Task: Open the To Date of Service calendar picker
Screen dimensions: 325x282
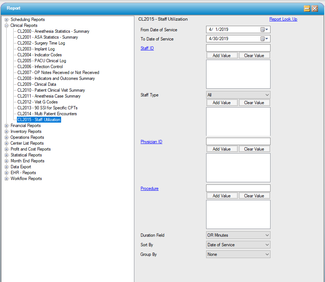Action: point(265,39)
